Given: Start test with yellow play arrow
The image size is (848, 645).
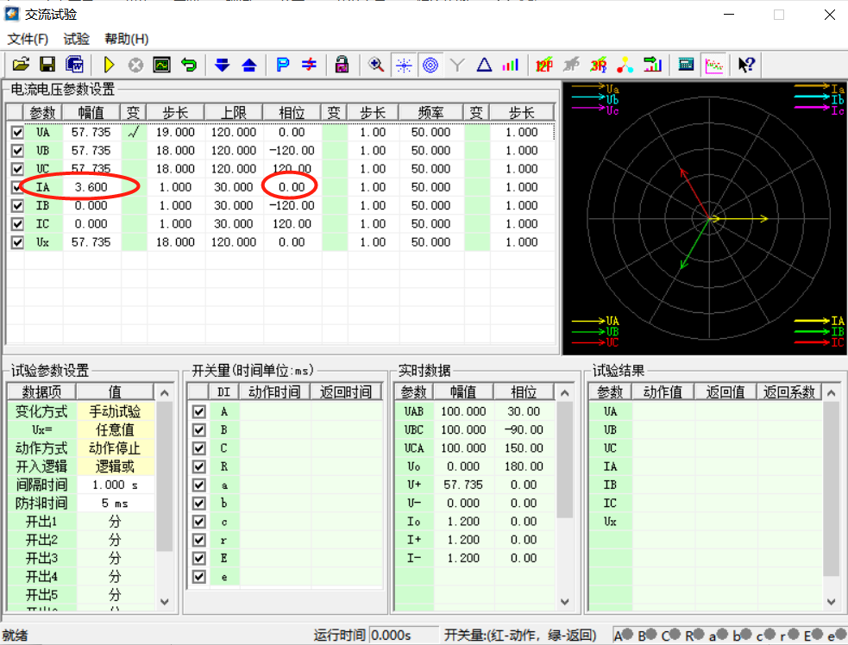Looking at the screenshot, I should click(110, 65).
